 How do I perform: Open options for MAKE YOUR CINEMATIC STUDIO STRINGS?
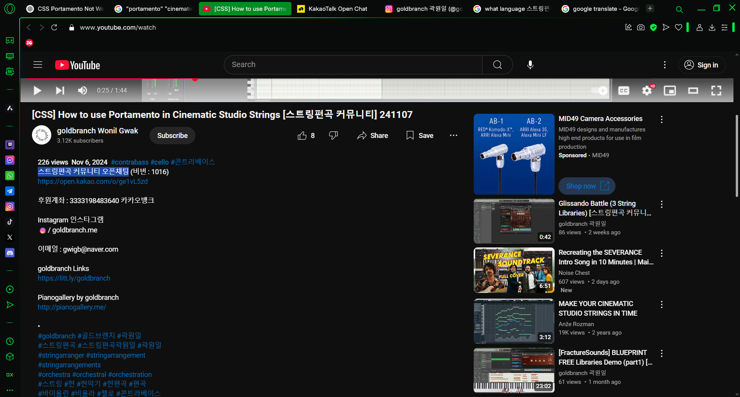[x=662, y=304]
